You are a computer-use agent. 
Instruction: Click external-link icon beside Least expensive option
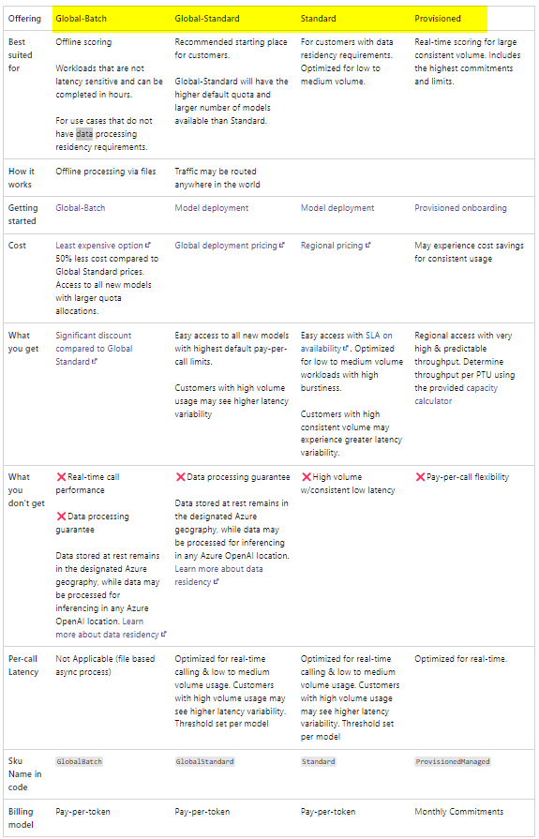click(x=148, y=245)
